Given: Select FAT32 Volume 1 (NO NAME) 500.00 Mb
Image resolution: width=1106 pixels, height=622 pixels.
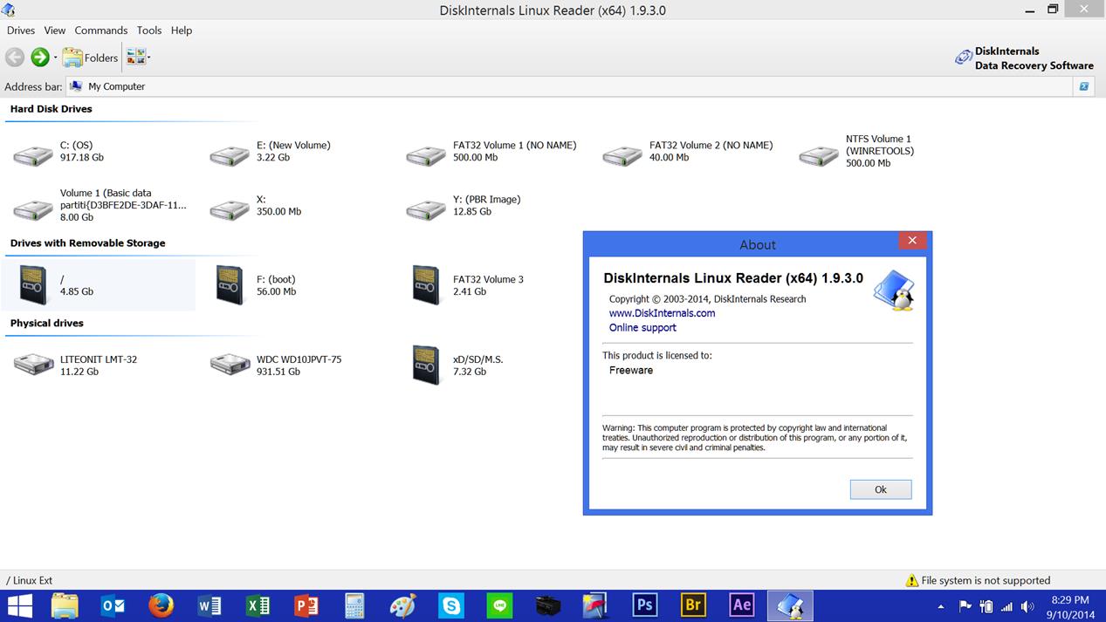Looking at the screenshot, I should click(491, 152).
